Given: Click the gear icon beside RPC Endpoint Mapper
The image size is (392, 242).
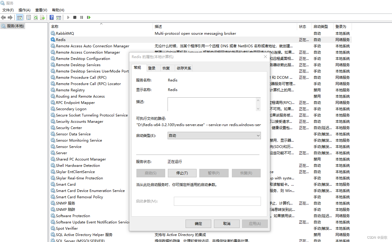Looking at the screenshot, I should pyautogui.click(x=53, y=102).
